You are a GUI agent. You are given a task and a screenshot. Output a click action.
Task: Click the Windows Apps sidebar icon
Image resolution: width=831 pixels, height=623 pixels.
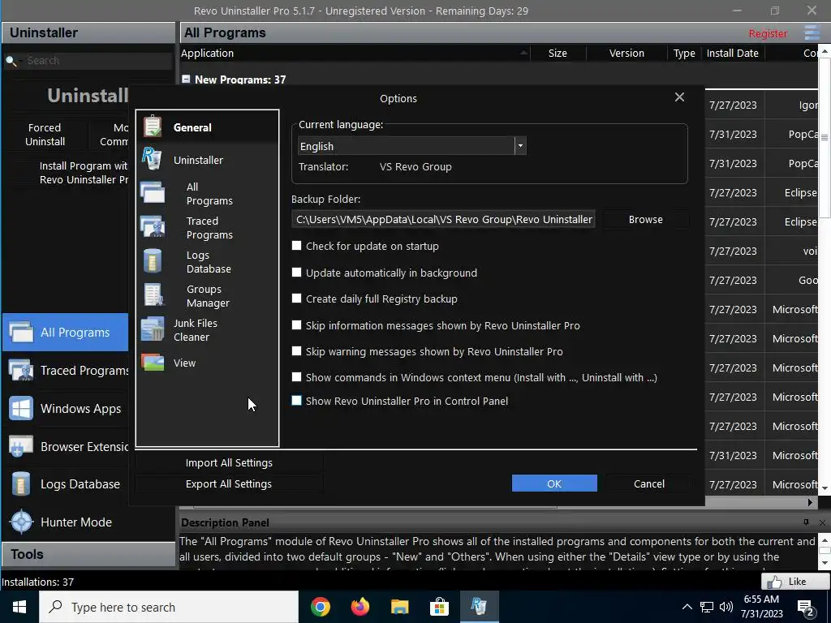21,409
